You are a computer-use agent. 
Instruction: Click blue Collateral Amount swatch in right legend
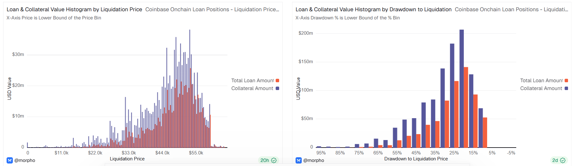pyautogui.click(x=566, y=88)
